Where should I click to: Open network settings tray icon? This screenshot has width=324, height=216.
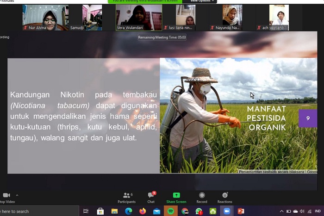(310, 211)
